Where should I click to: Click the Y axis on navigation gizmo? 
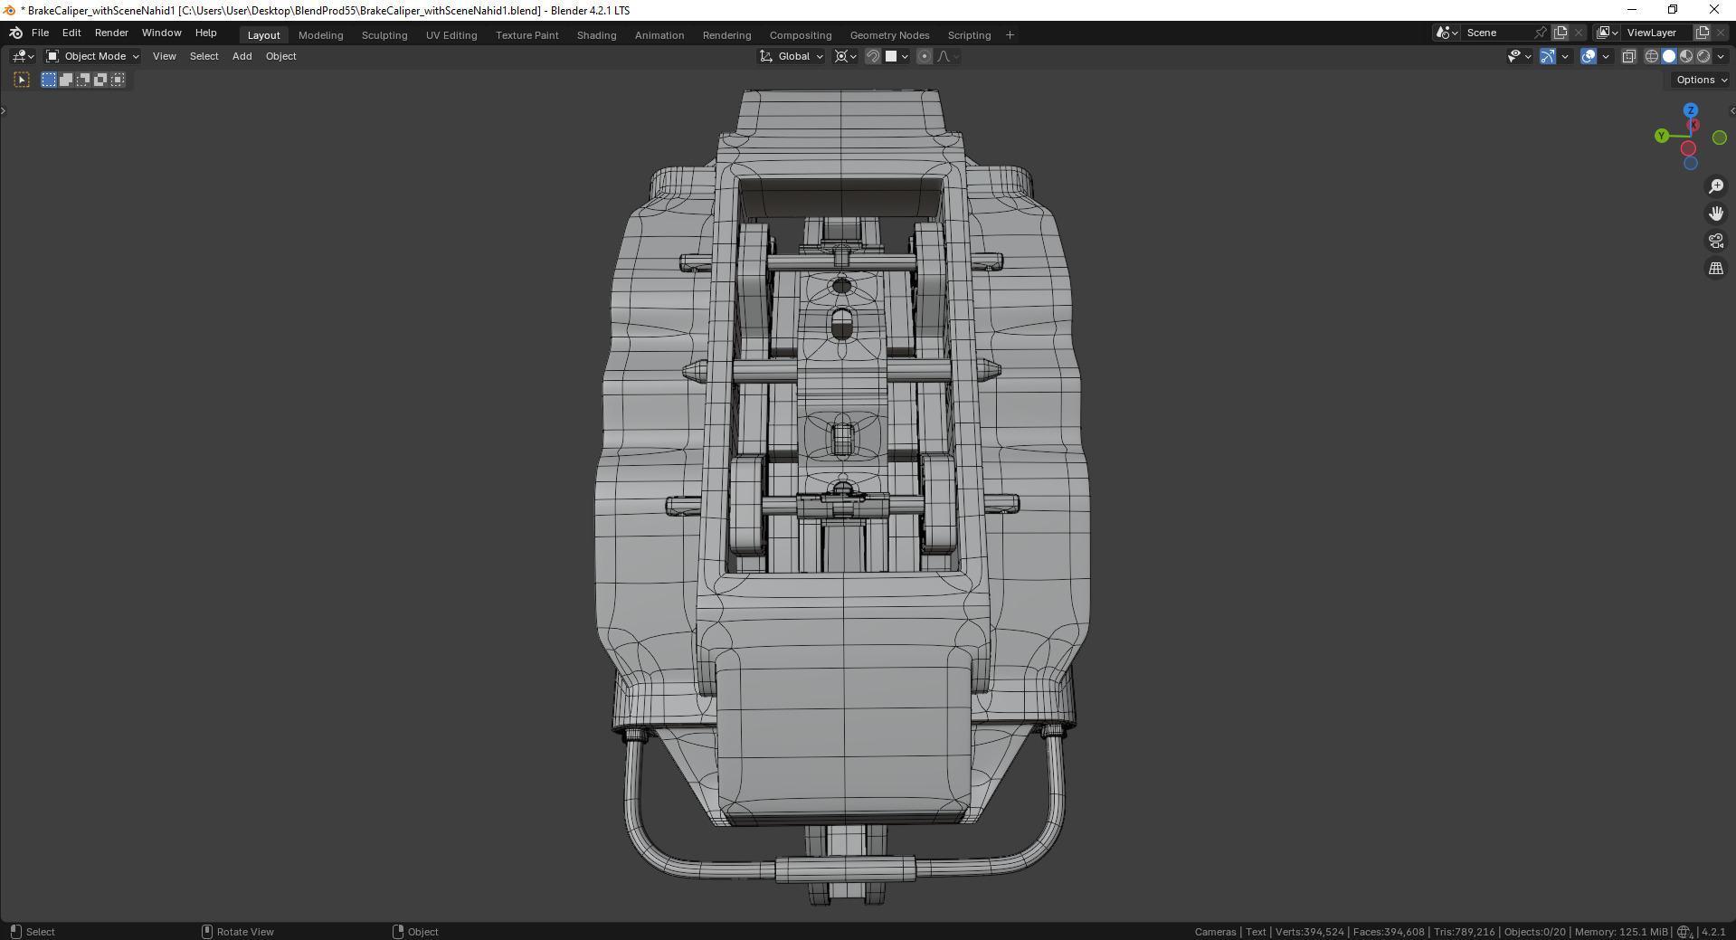1662,136
